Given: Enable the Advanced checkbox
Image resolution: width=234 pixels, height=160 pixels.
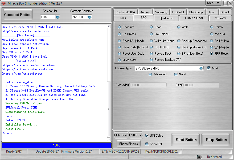Looking at the screenshot, I should click(150, 74).
